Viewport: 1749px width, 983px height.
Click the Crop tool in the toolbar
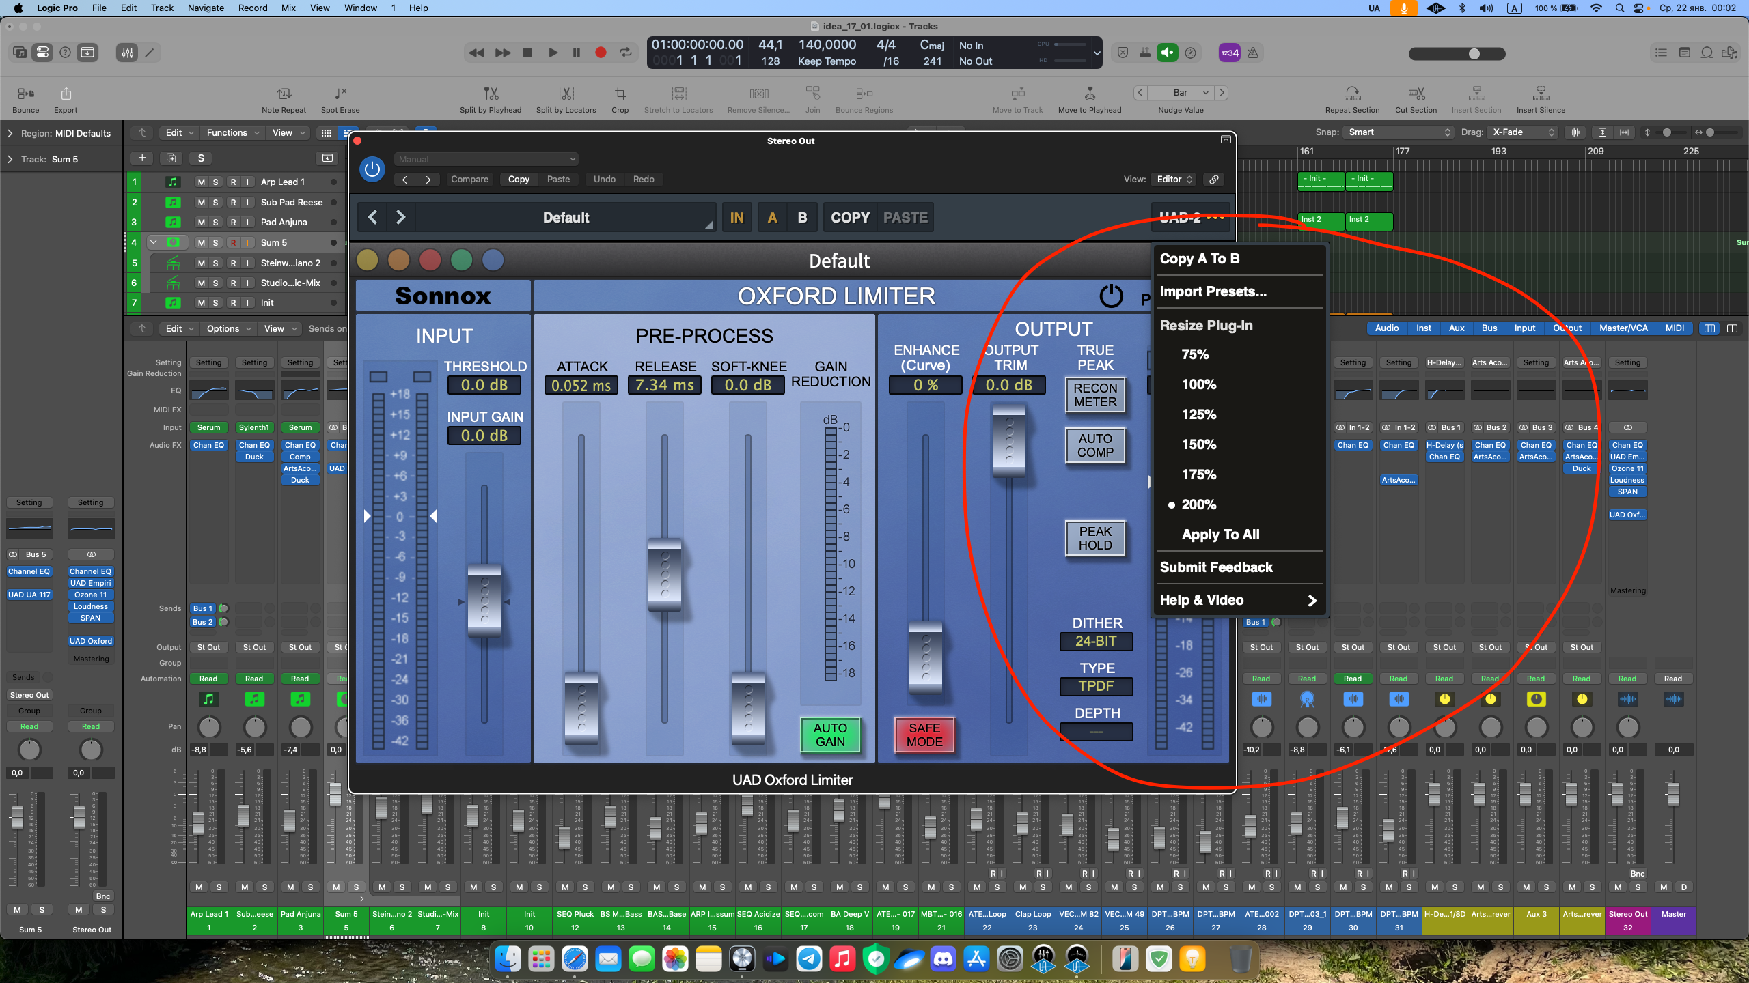(620, 94)
